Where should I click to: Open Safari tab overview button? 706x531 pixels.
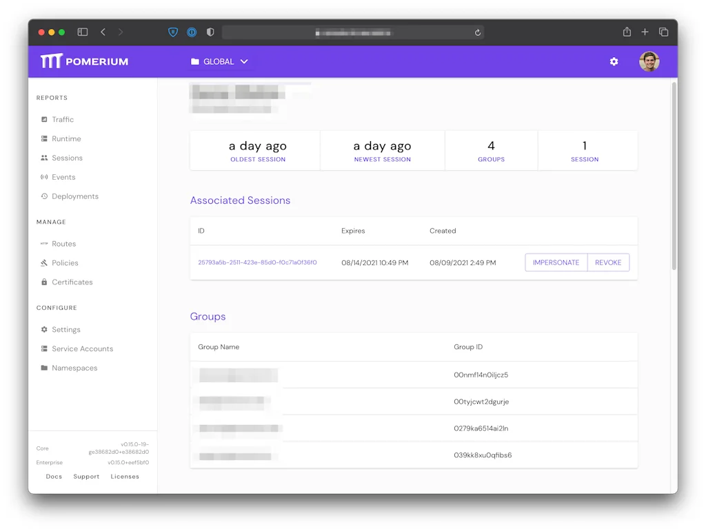tap(663, 32)
